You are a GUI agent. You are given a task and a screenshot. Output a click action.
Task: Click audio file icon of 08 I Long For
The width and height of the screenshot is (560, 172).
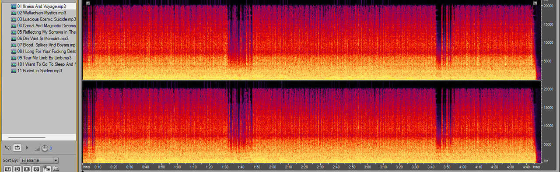[x=14, y=51]
